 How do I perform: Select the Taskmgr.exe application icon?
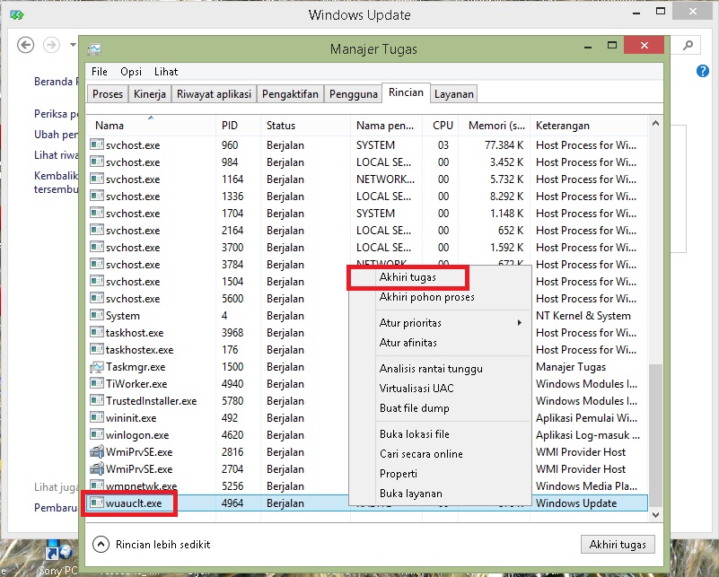point(99,366)
